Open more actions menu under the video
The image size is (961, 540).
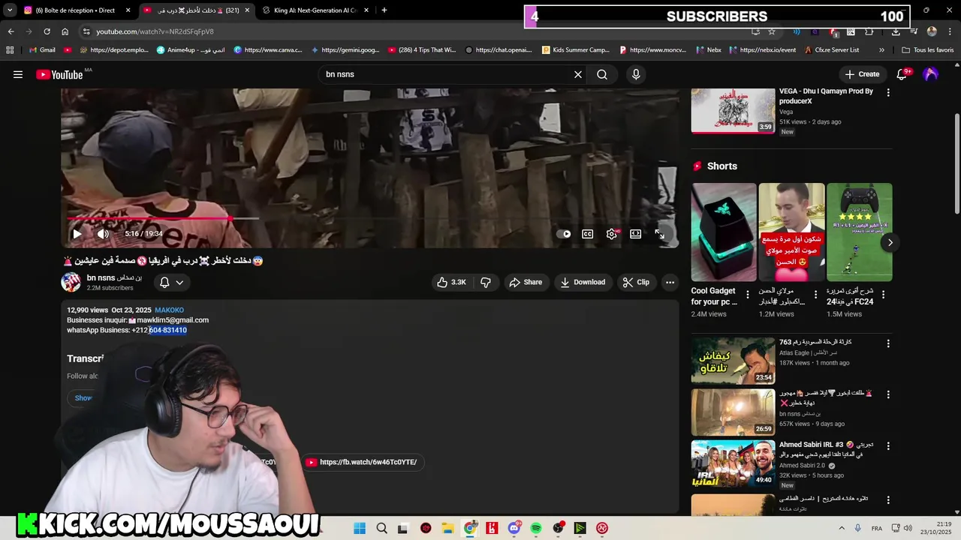point(670,282)
